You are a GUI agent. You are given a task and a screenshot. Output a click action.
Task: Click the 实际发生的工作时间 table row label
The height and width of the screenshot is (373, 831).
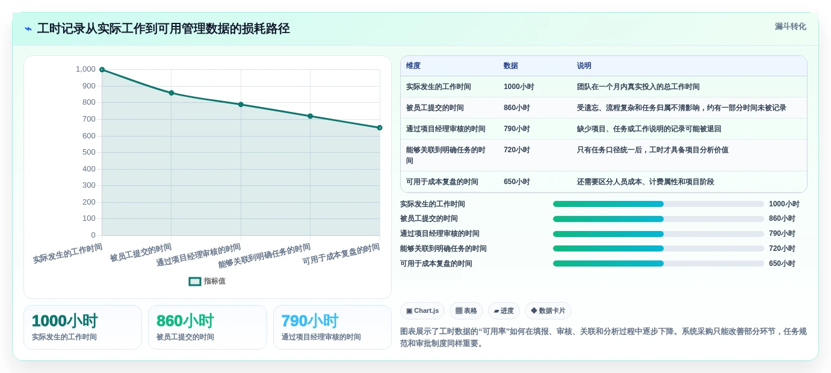[x=439, y=87]
